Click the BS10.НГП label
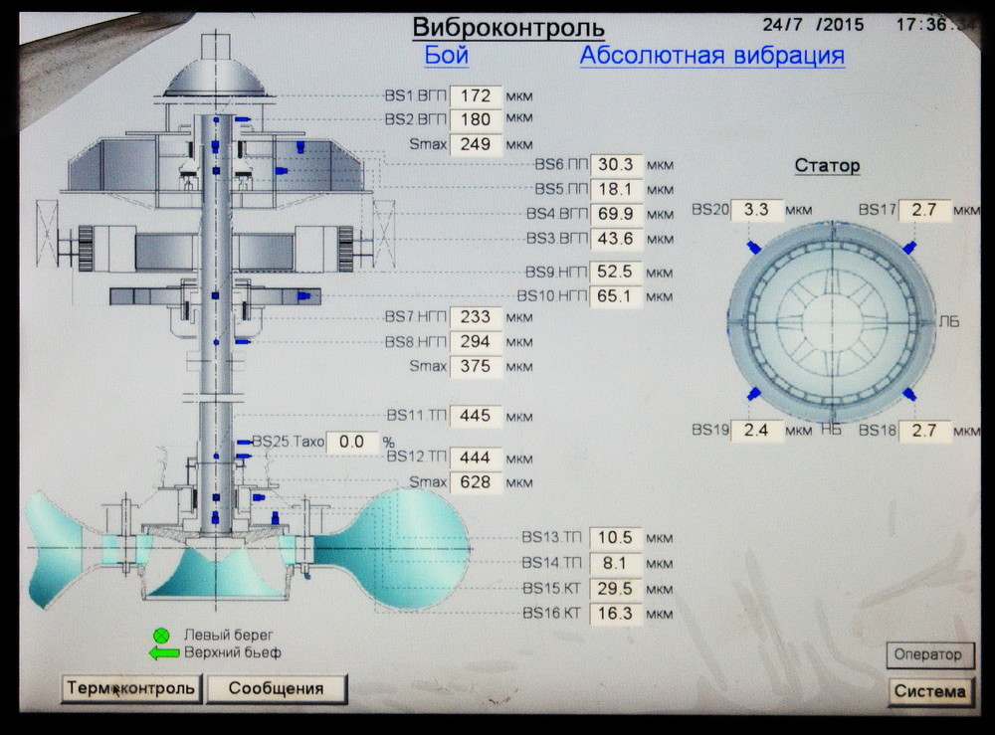Image resolution: width=995 pixels, height=735 pixels. 552,296
